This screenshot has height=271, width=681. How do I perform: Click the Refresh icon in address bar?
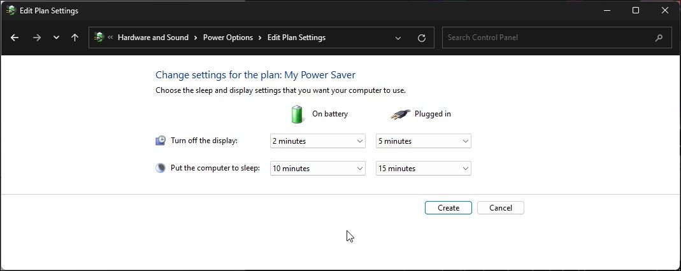pyautogui.click(x=421, y=38)
